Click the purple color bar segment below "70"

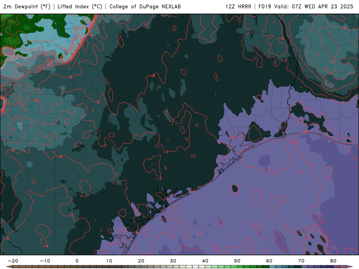pyautogui.click(x=305, y=267)
